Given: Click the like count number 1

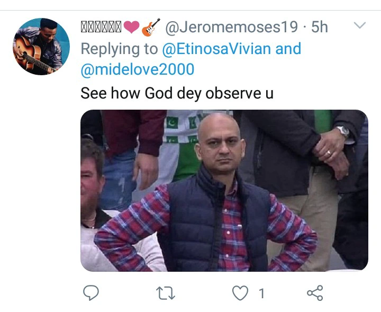Looking at the screenshot, I should point(261,293).
